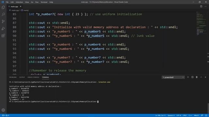Kill the terminal with trash icon
Image resolution: width=209 pixels, height=117 pixels.
click(x=197, y=77)
